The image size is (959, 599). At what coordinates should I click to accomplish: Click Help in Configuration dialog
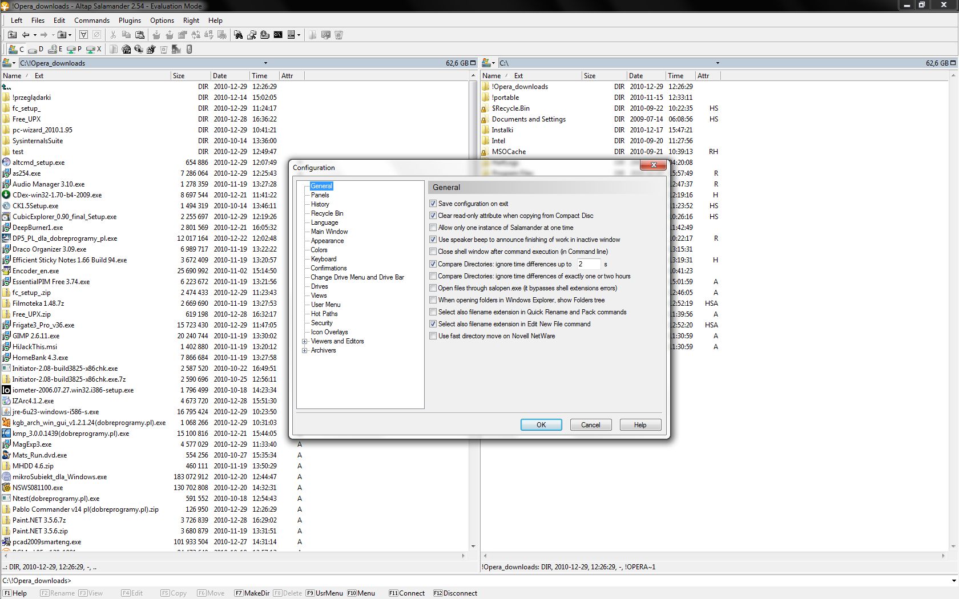[x=640, y=425]
